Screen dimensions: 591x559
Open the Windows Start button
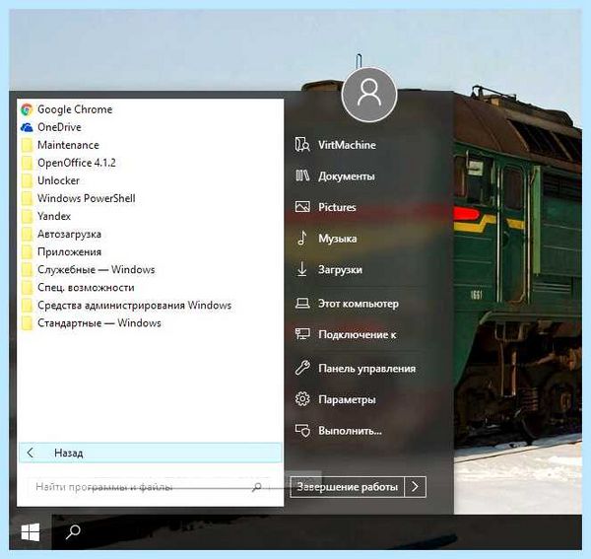pos(31,531)
